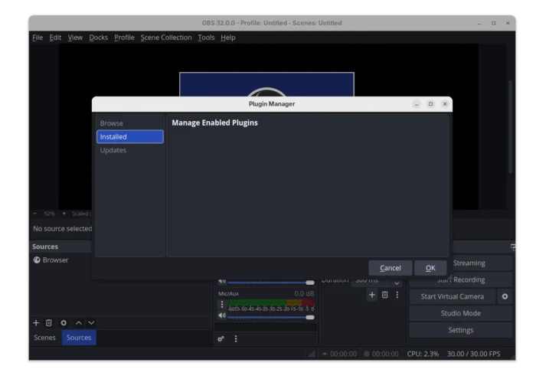Switch to the Sources dock tab
The width and height of the screenshot is (536, 379).
tap(79, 338)
